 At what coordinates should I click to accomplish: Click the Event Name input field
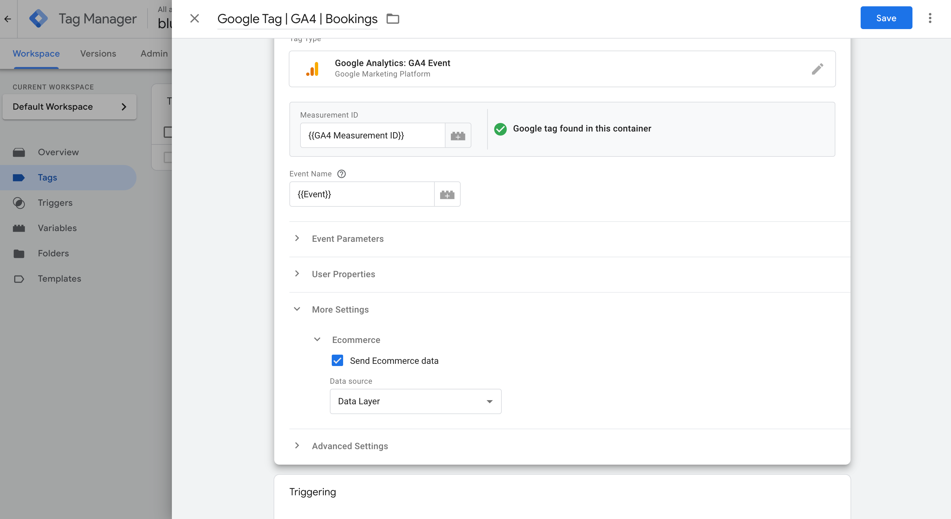(x=362, y=194)
